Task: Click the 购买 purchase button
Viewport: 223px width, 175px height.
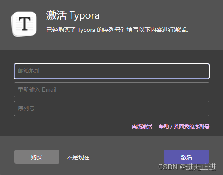Action: [37, 157]
